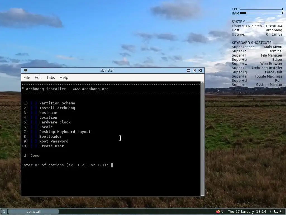Open the Edit menu
This screenshot has height=215, width=286.
coord(38,78)
